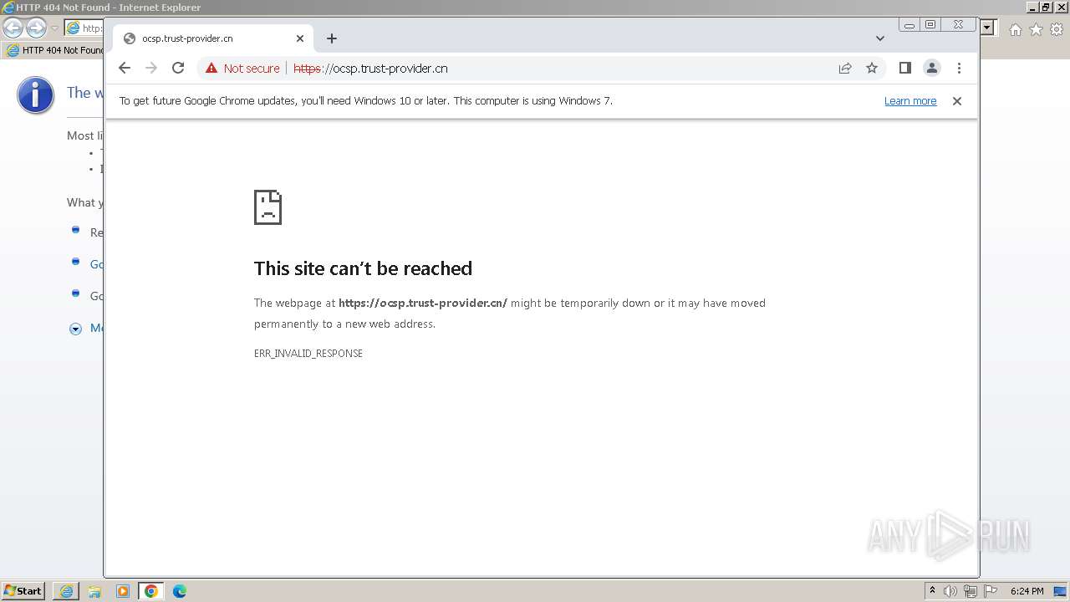Reload the Chrome page
Viewport: 1070px width, 602px height.
click(x=178, y=69)
